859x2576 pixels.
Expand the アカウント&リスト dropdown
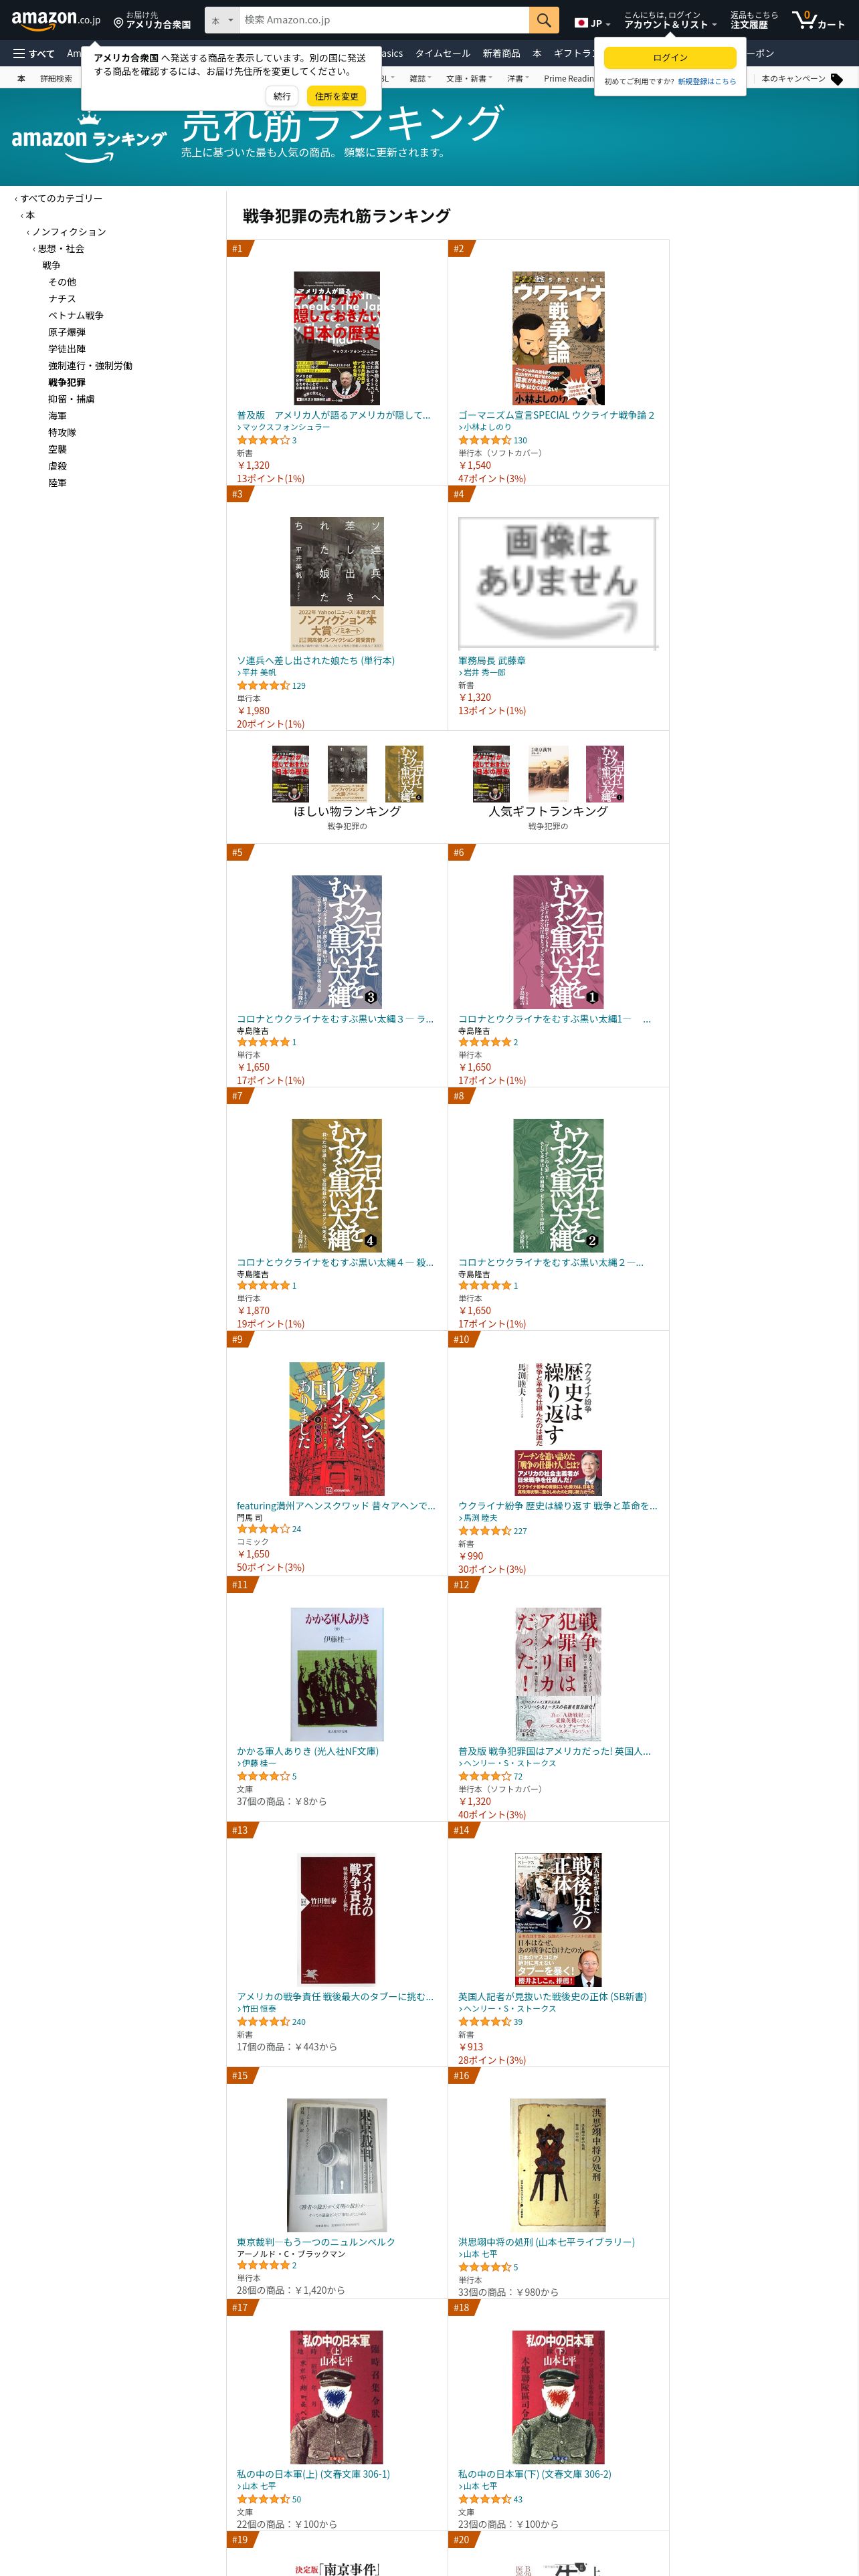click(670, 24)
